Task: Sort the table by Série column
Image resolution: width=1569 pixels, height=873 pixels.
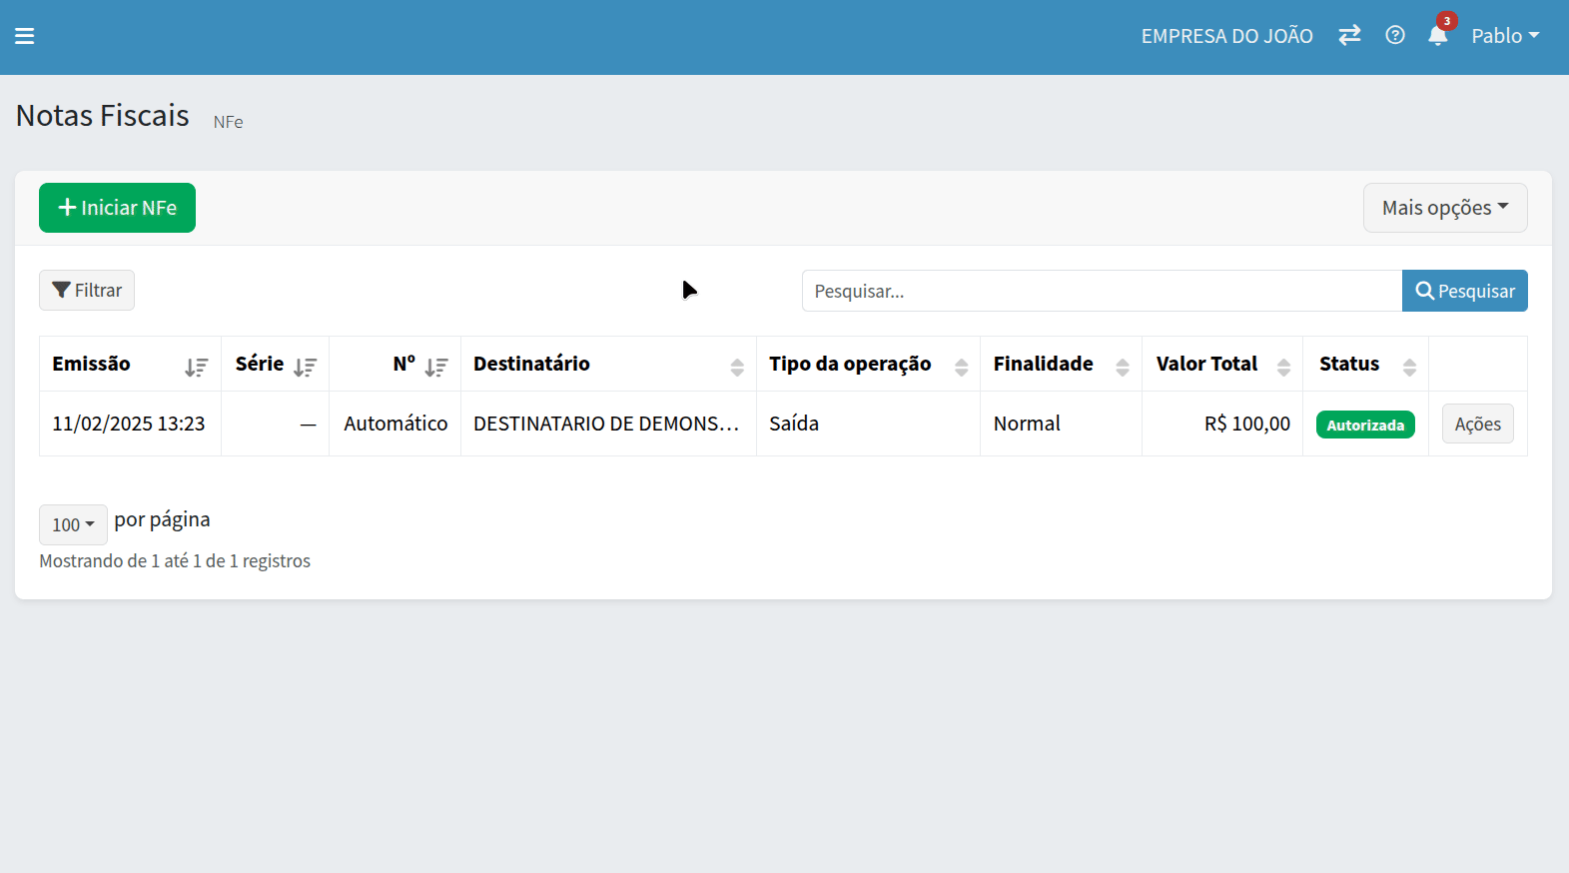Action: [305, 367]
